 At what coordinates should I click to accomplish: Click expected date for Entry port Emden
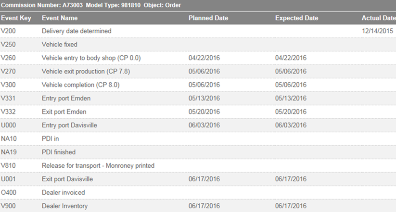coord(291,99)
